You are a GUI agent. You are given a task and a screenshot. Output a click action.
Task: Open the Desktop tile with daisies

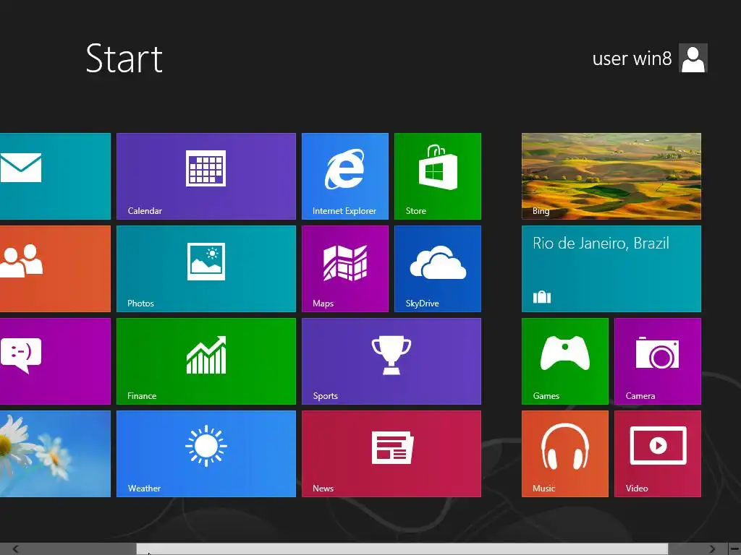pos(55,454)
